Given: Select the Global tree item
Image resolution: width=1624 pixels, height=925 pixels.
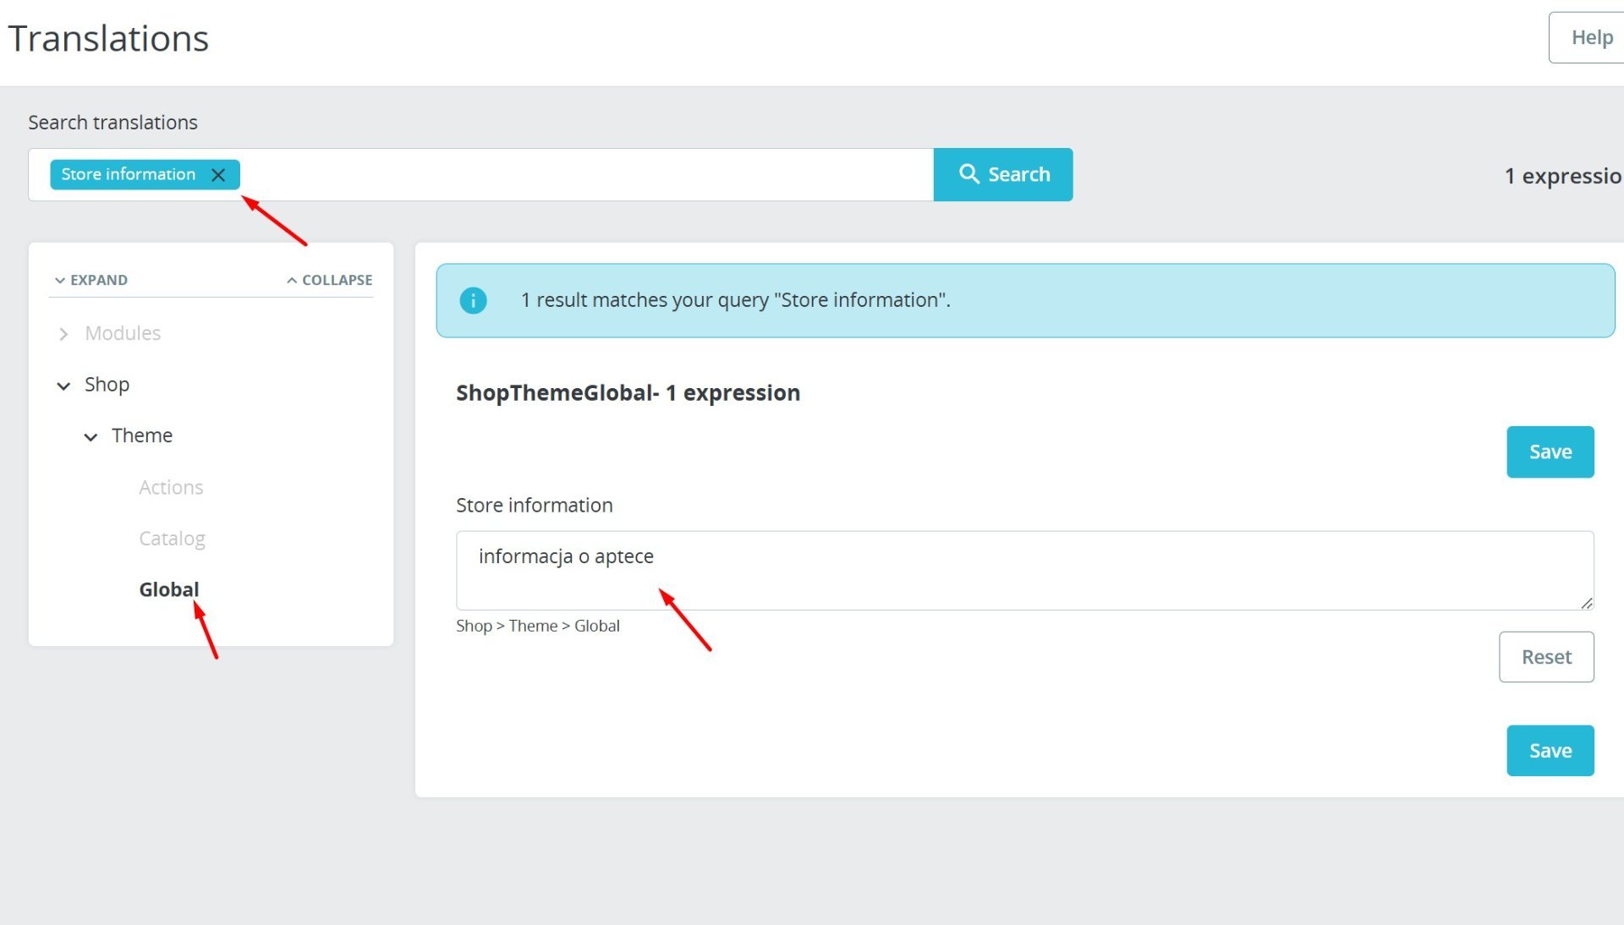Looking at the screenshot, I should pos(169,589).
